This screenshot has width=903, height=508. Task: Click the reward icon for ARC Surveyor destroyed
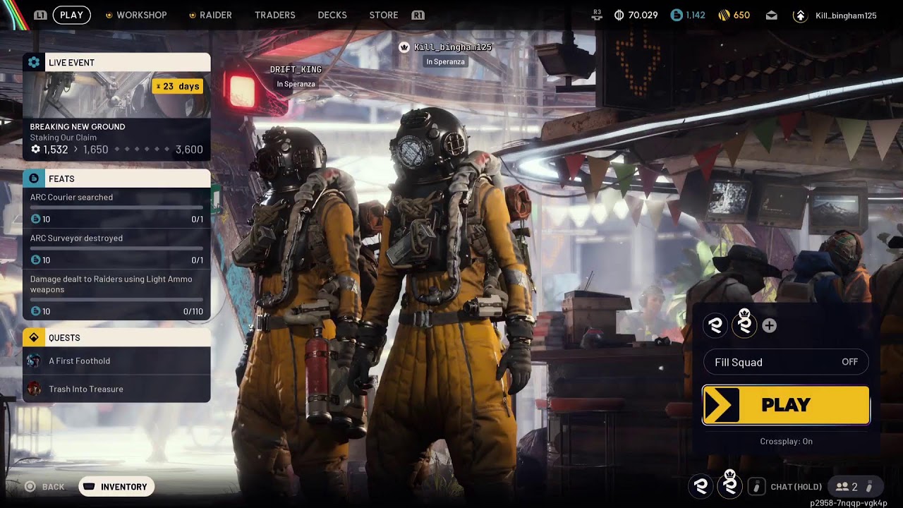[36, 260]
